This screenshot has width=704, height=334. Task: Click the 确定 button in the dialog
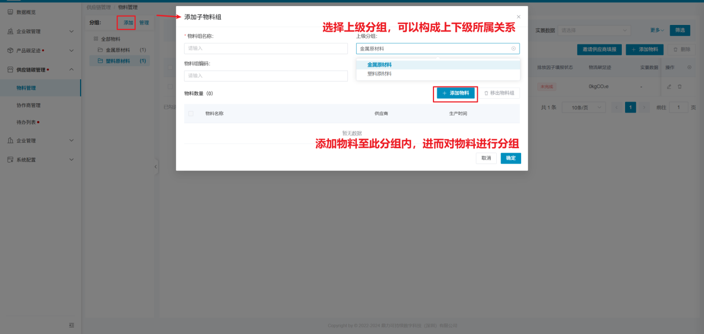point(511,158)
